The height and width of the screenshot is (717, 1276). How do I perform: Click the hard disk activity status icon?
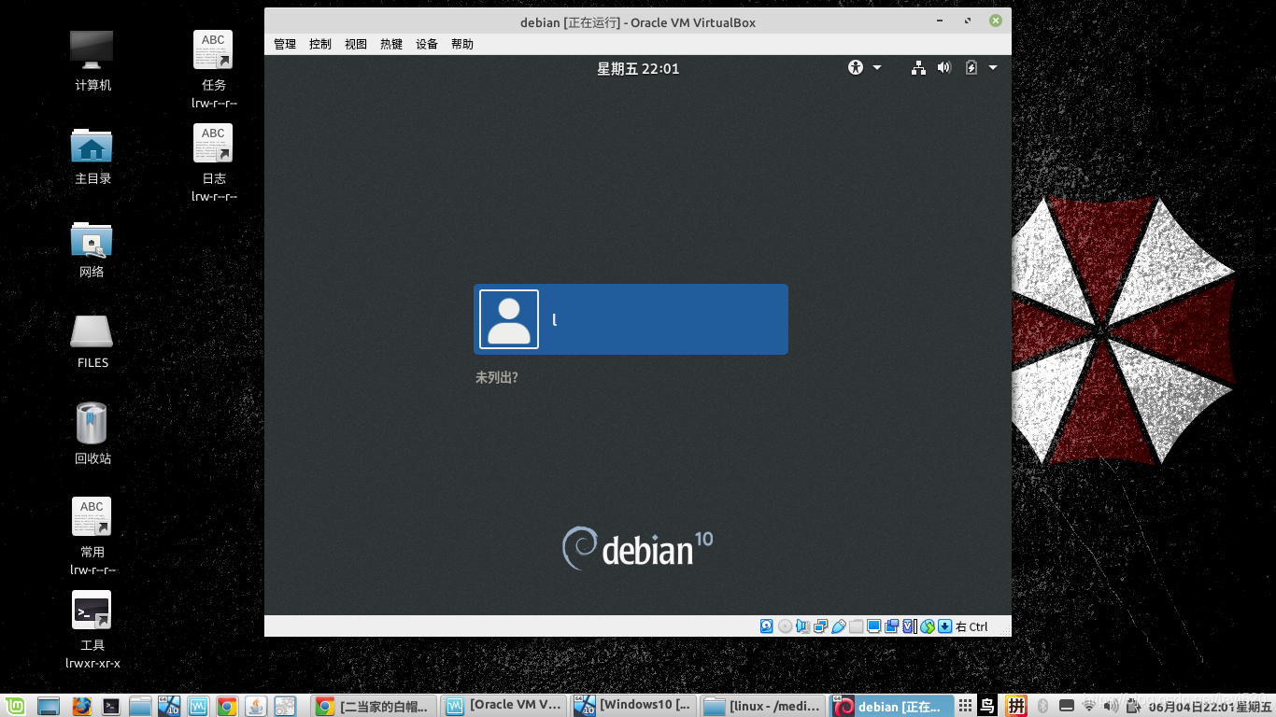(767, 626)
